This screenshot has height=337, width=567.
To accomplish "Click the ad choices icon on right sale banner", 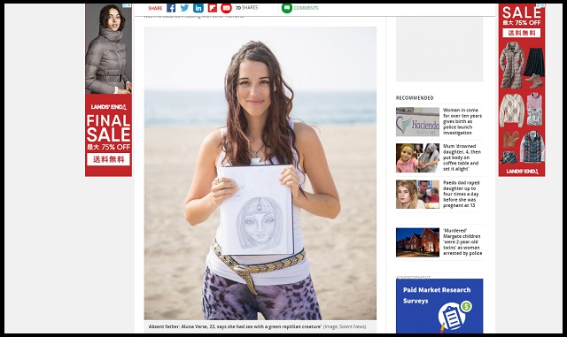I will tap(540, 5).
